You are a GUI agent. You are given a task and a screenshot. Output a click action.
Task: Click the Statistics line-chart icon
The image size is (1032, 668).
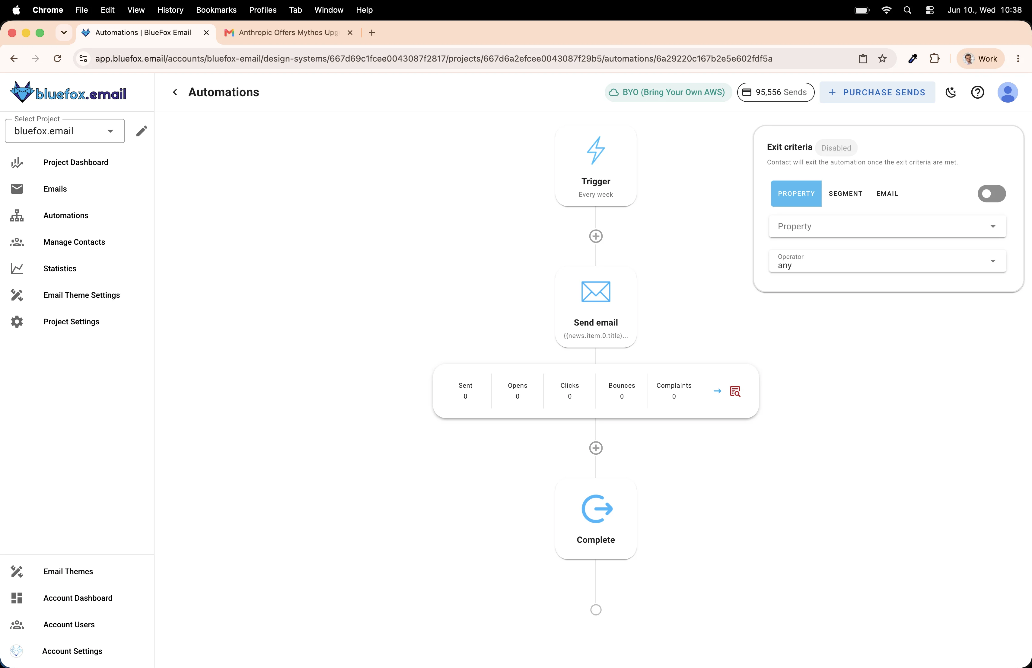tap(17, 269)
